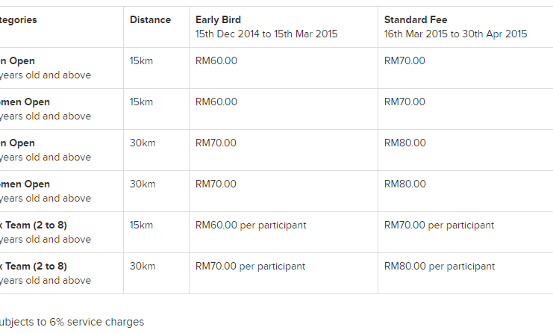Click the Early Bird date range text
The height and width of the screenshot is (333, 553).
(x=266, y=34)
